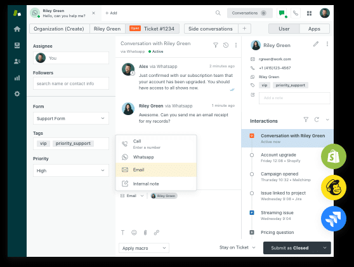Viewport: 354px width, 267px height.
Task: Open the Reporting bar chart icon
Action: [17, 78]
